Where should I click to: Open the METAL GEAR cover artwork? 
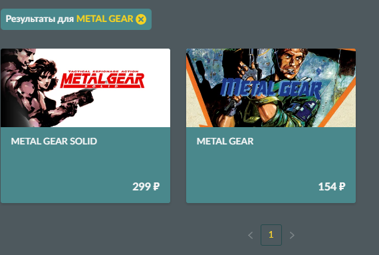[271, 88]
